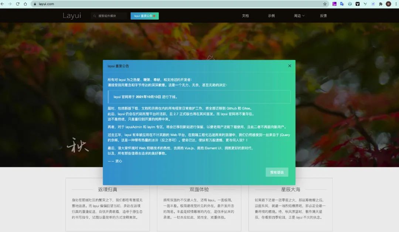Open the 文档 navigation item

(245, 16)
